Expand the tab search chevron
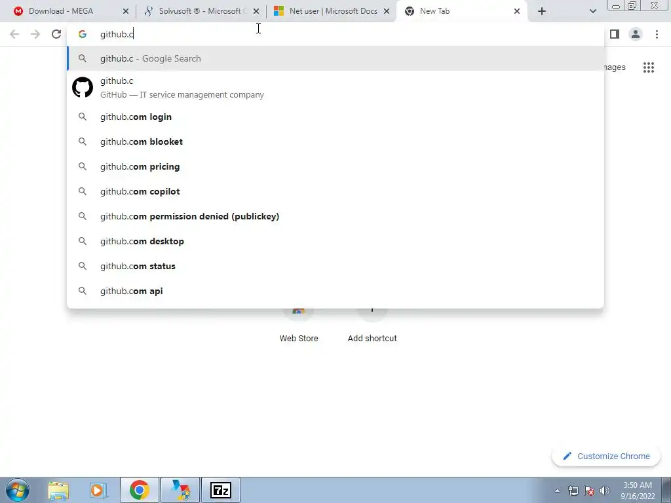 (592, 11)
